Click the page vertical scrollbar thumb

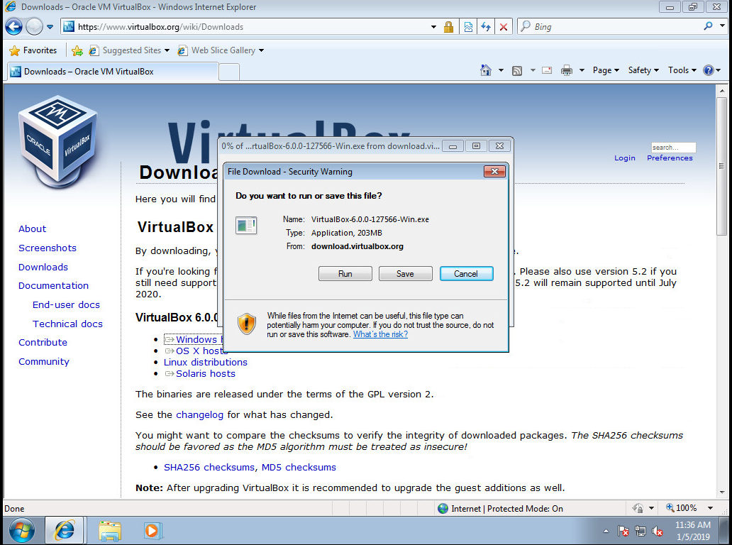pos(722,166)
